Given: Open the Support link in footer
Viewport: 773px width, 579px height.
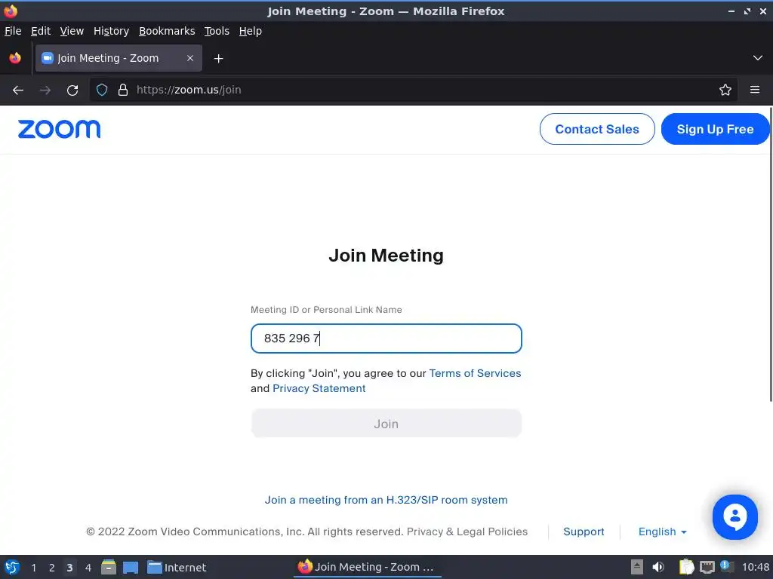Looking at the screenshot, I should (x=584, y=532).
